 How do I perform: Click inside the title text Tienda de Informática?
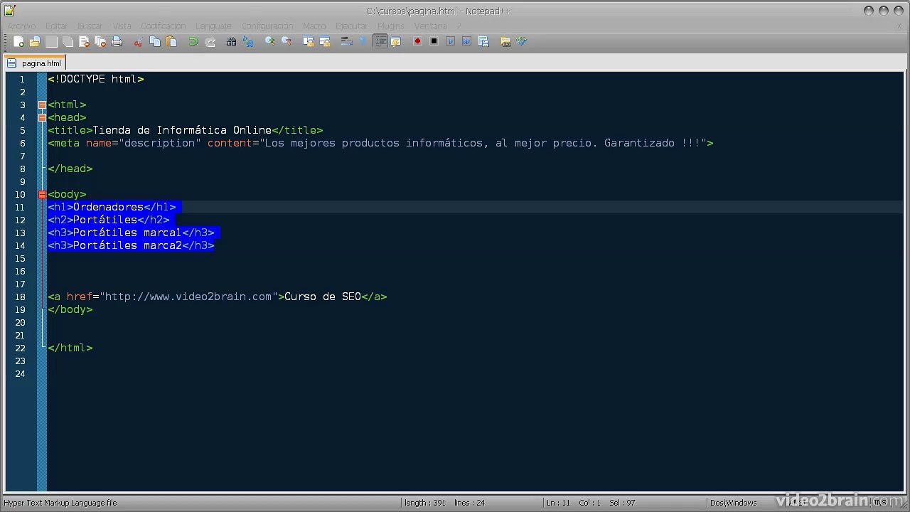pyautogui.click(x=182, y=130)
